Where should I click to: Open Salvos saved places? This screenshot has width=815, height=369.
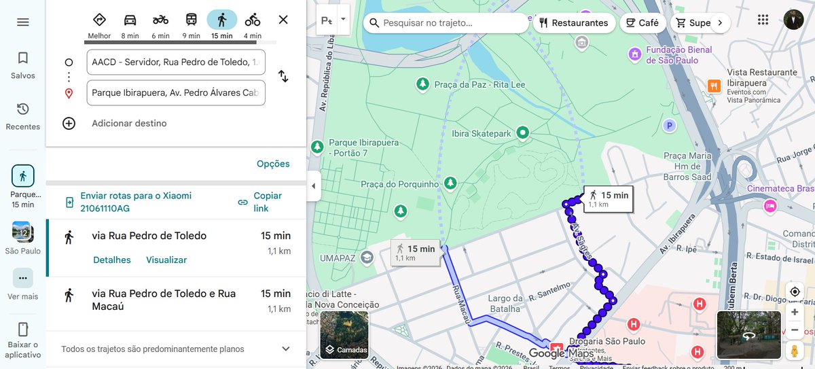[23, 65]
